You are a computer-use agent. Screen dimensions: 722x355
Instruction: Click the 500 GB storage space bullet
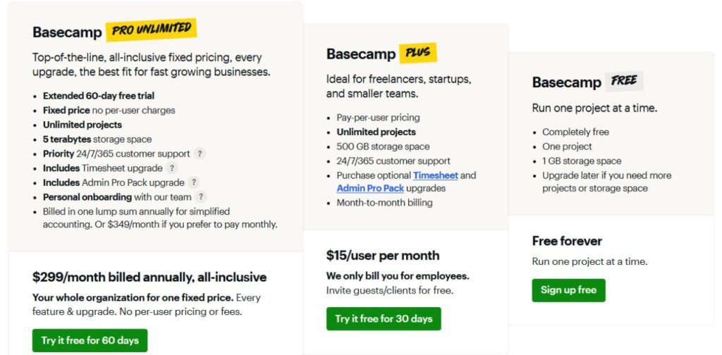coord(383,147)
